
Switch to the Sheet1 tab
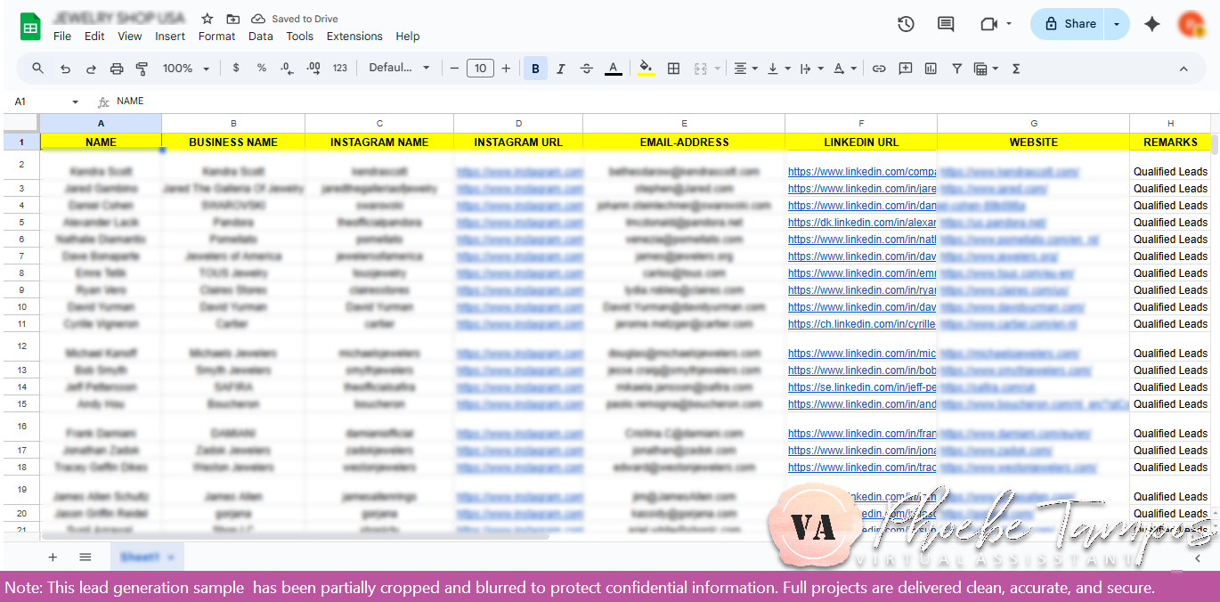point(141,556)
